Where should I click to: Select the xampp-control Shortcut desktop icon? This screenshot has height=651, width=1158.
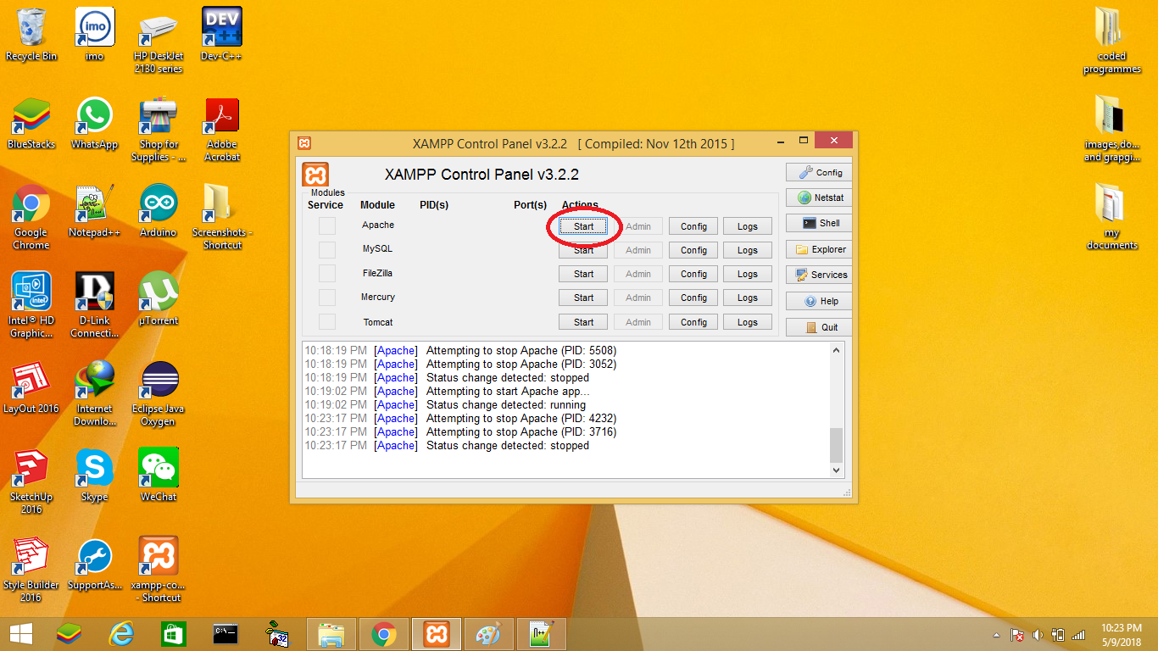tap(159, 570)
